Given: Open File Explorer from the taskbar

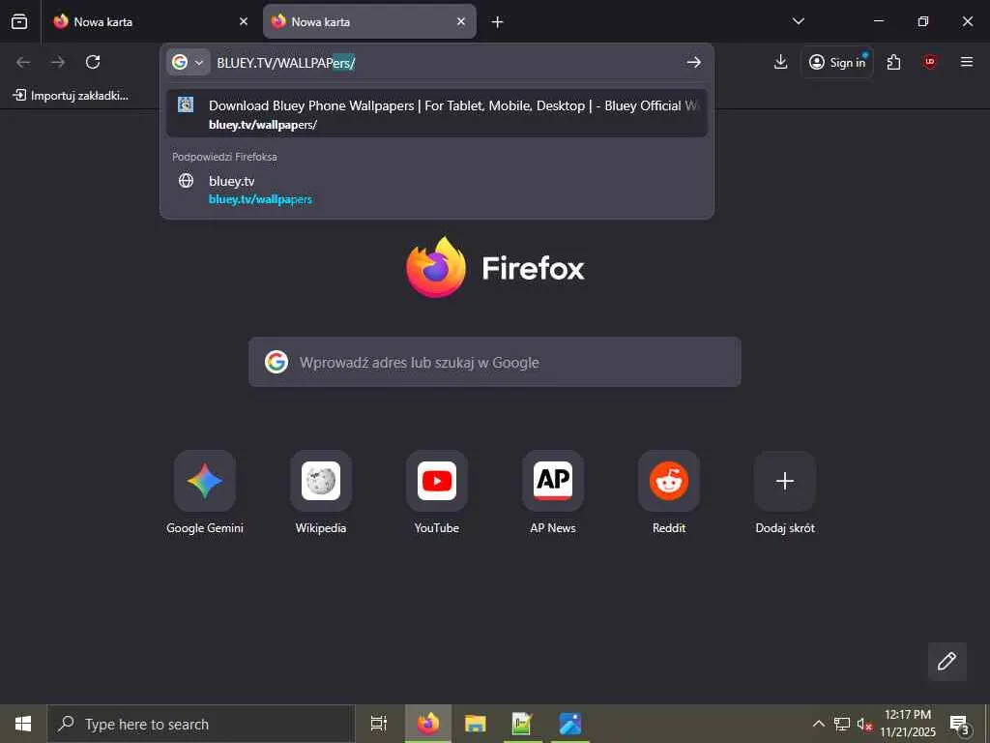Looking at the screenshot, I should click(x=475, y=724).
